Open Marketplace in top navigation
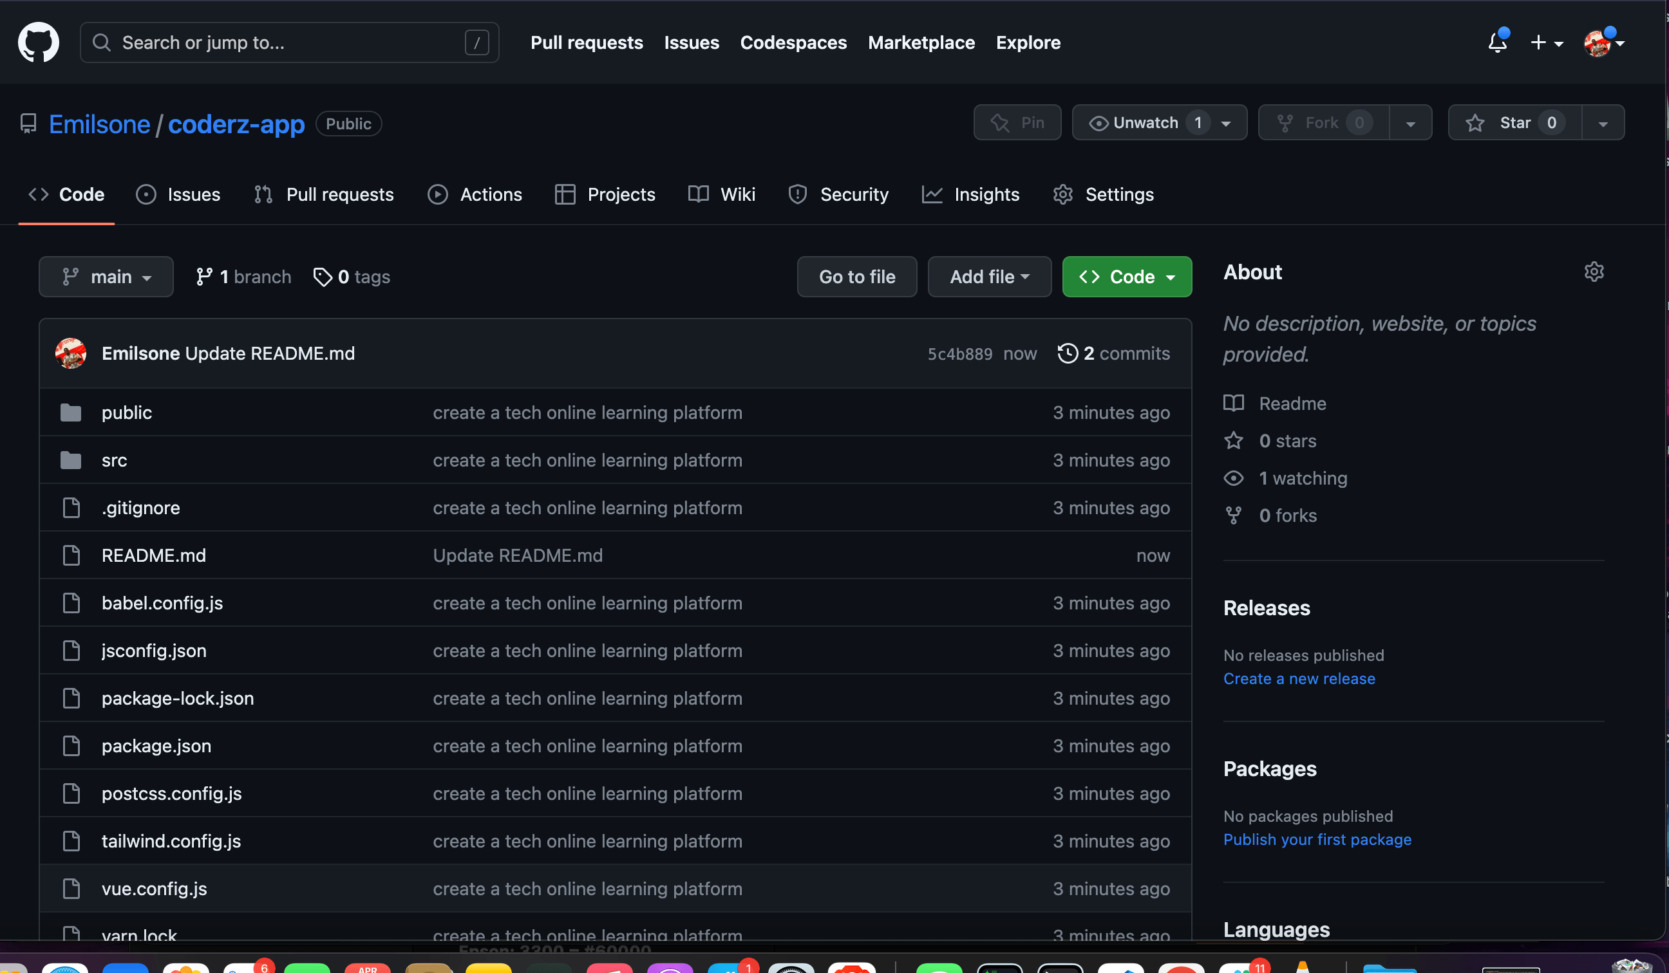 pos(921,42)
